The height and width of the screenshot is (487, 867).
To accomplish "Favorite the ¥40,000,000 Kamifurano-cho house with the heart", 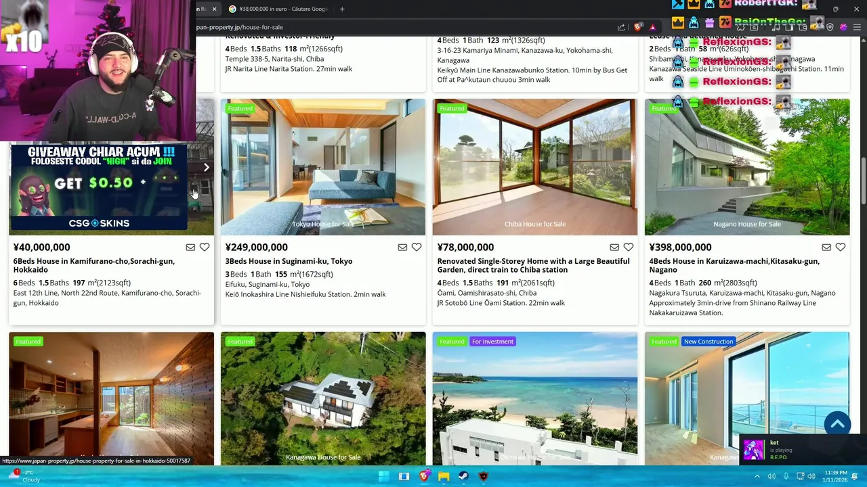I will (x=205, y=248).
